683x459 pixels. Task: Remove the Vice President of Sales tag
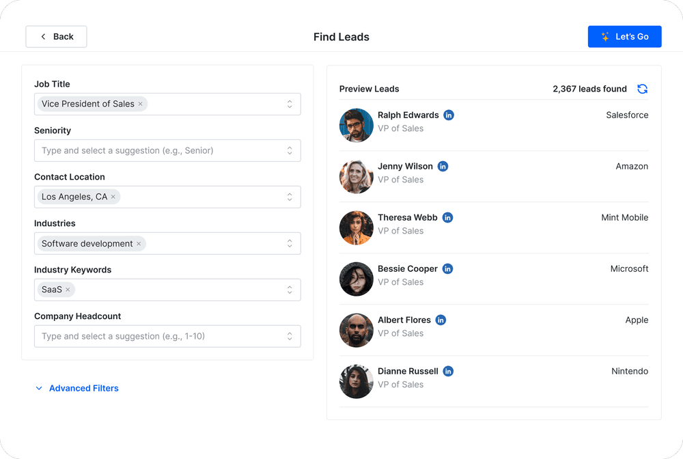click(x=140, y=104)
